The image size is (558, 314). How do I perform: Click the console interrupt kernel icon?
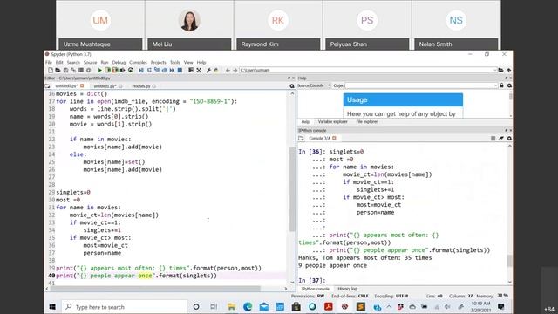tap(493, 138)
